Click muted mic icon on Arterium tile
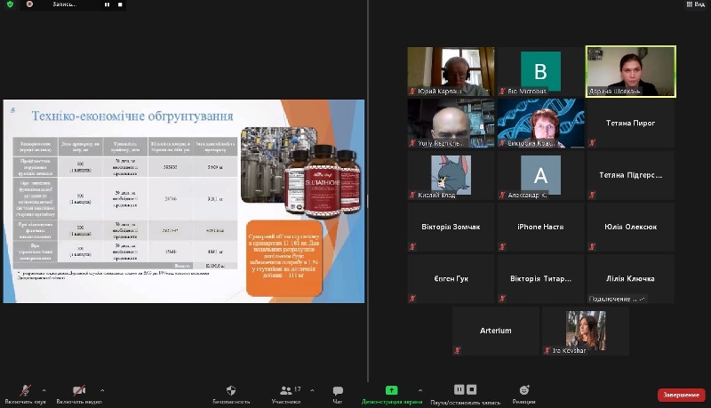This screenshot has width=711, height=408. pos(458,350)
